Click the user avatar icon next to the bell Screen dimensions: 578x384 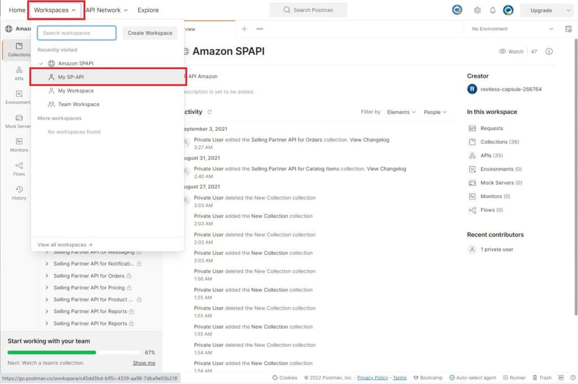tap(508, 10)
